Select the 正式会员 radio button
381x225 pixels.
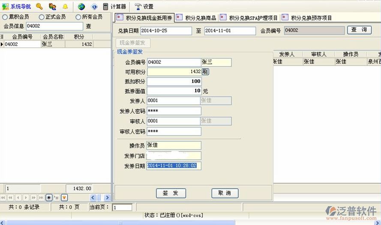(x=42, y=17)
